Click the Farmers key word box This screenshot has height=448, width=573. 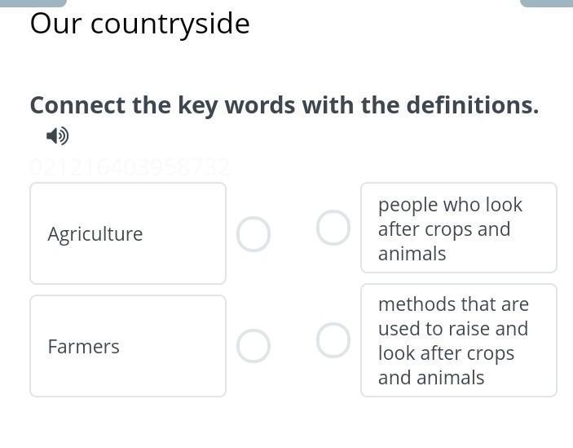tap(128, 346)
